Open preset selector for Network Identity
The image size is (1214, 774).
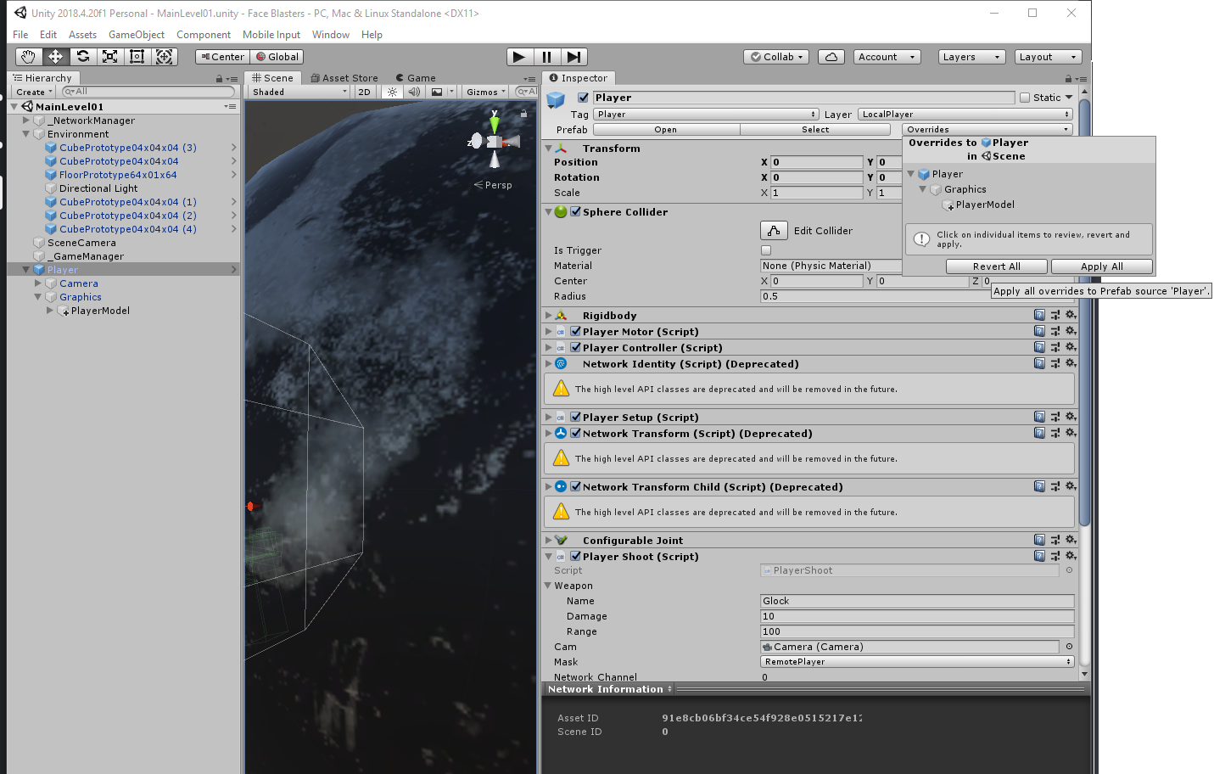1055,363
